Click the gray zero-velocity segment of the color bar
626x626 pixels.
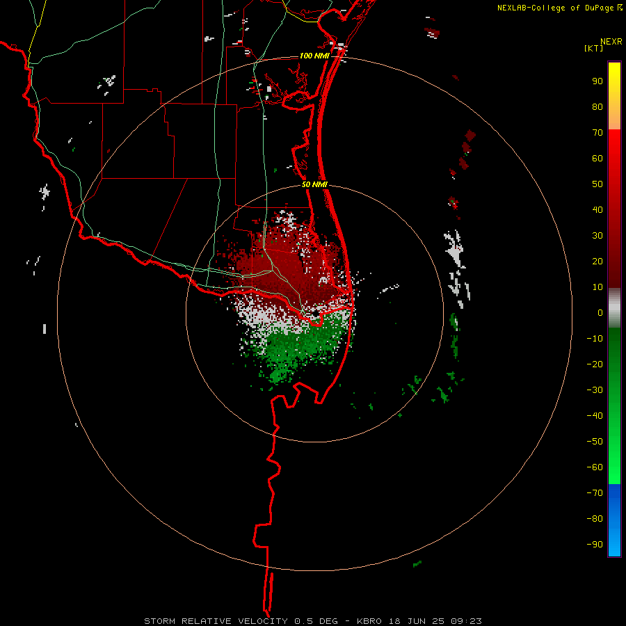[x=614, y=308]
